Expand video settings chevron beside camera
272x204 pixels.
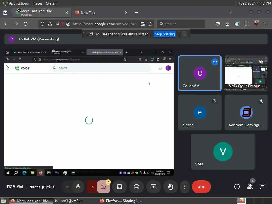pos(92,187)
